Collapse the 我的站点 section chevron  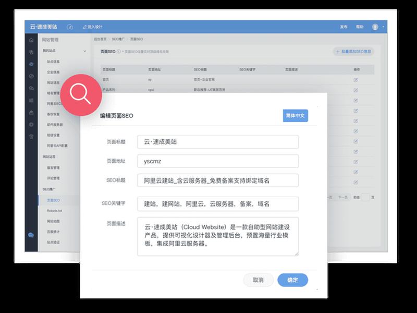click(x=84, y=51)
